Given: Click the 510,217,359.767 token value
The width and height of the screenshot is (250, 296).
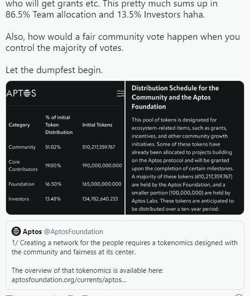Looking at the screenshot, I should [99, 147].
